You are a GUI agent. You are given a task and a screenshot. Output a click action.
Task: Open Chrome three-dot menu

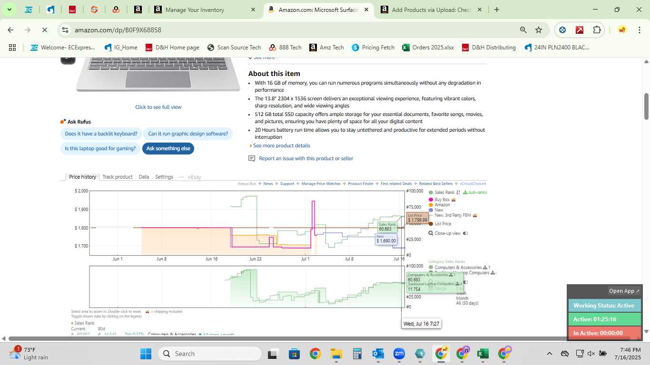click(639, 30)
